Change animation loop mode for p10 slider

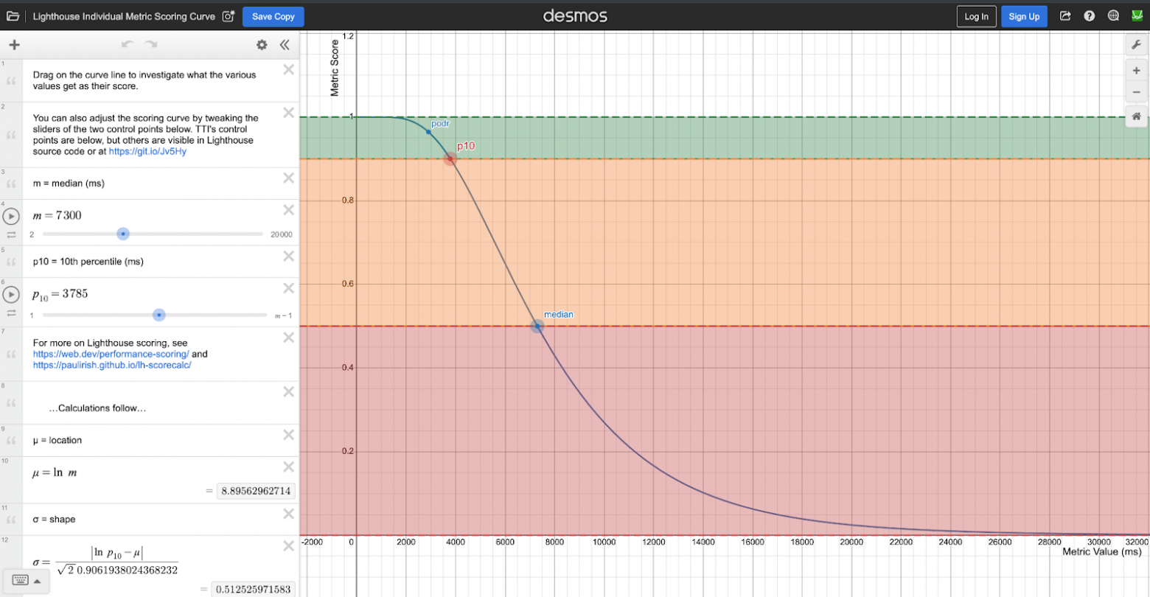pos(11,313)
